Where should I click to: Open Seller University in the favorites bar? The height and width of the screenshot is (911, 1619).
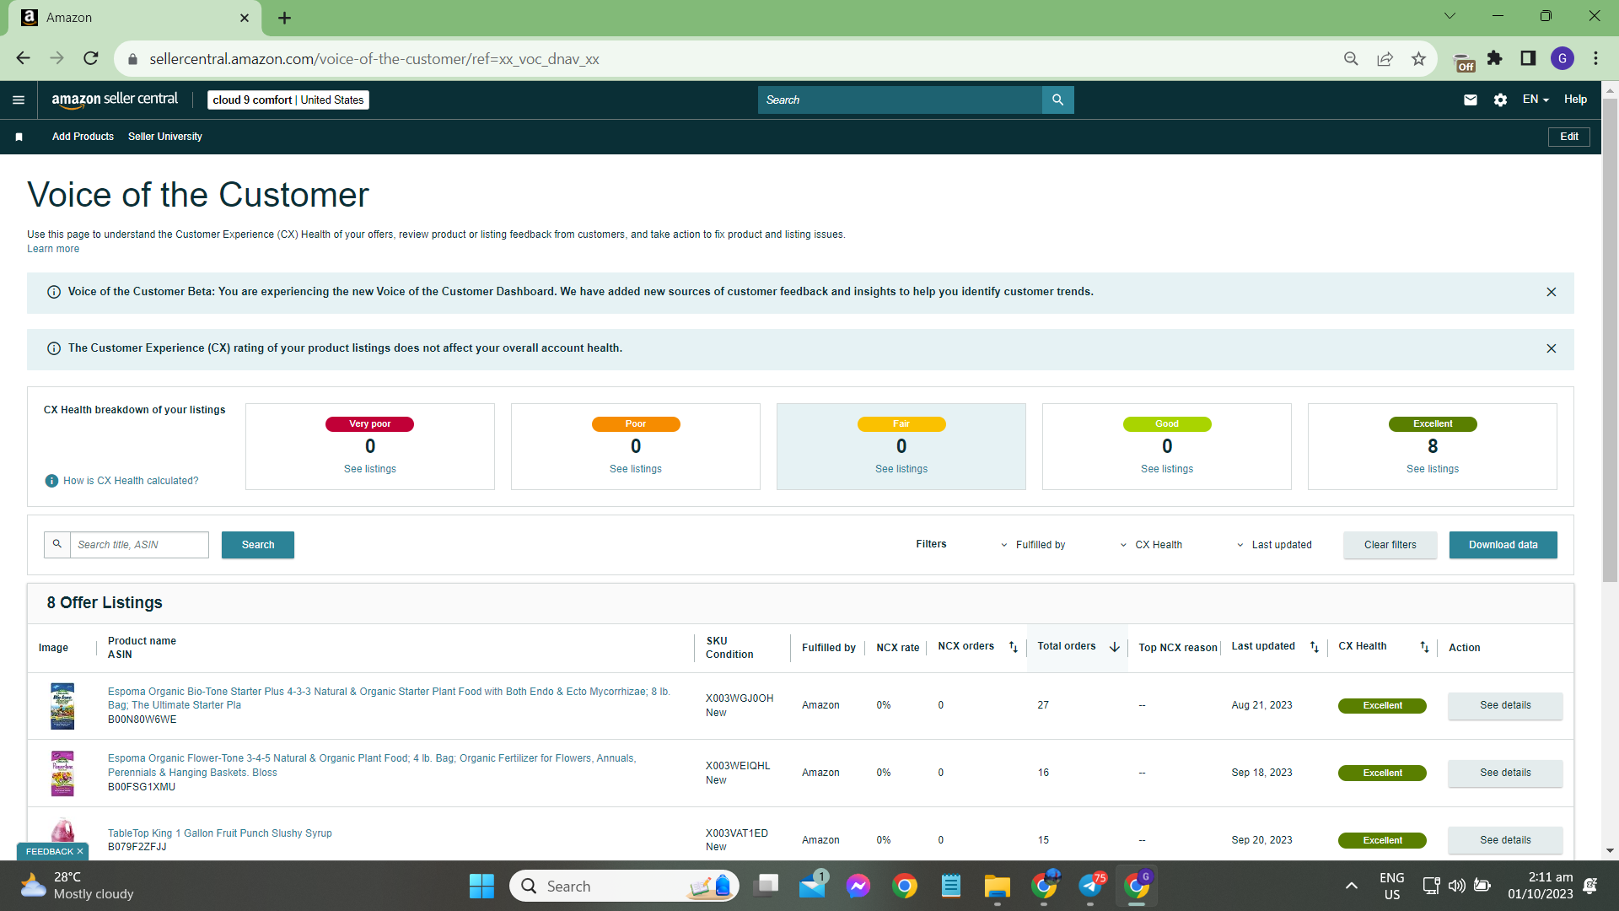point(165,137)
